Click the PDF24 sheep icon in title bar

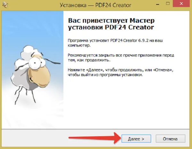click(5, 5)
